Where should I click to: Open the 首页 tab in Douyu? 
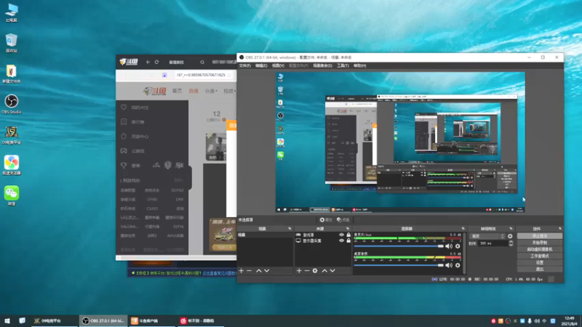[x=177, y=91]
